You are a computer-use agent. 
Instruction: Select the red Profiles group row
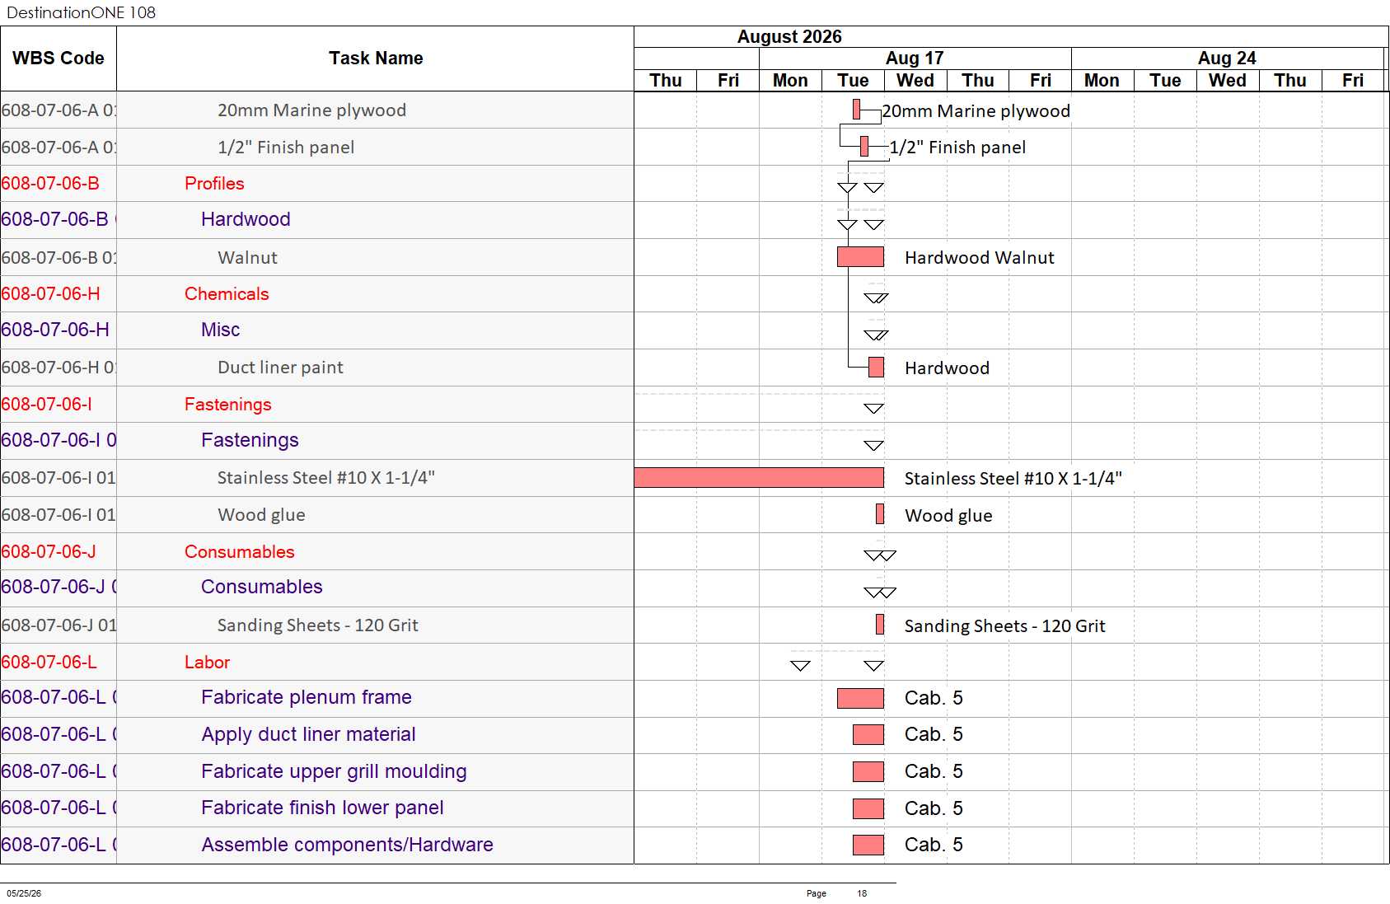(317, 184)
